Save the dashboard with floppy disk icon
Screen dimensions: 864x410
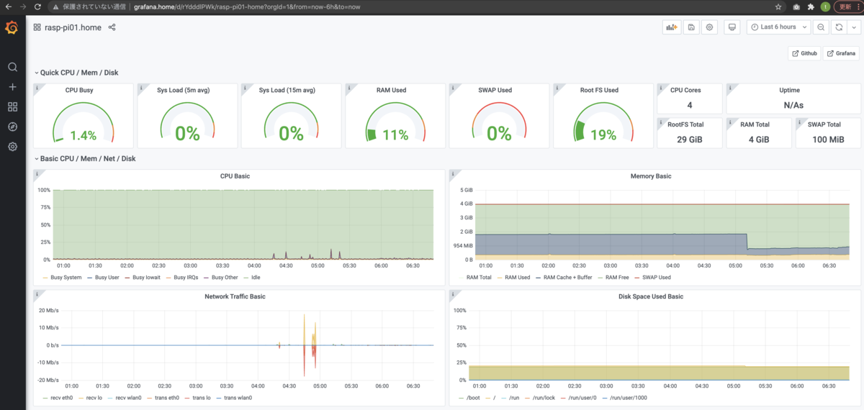(x=691, y=27)
